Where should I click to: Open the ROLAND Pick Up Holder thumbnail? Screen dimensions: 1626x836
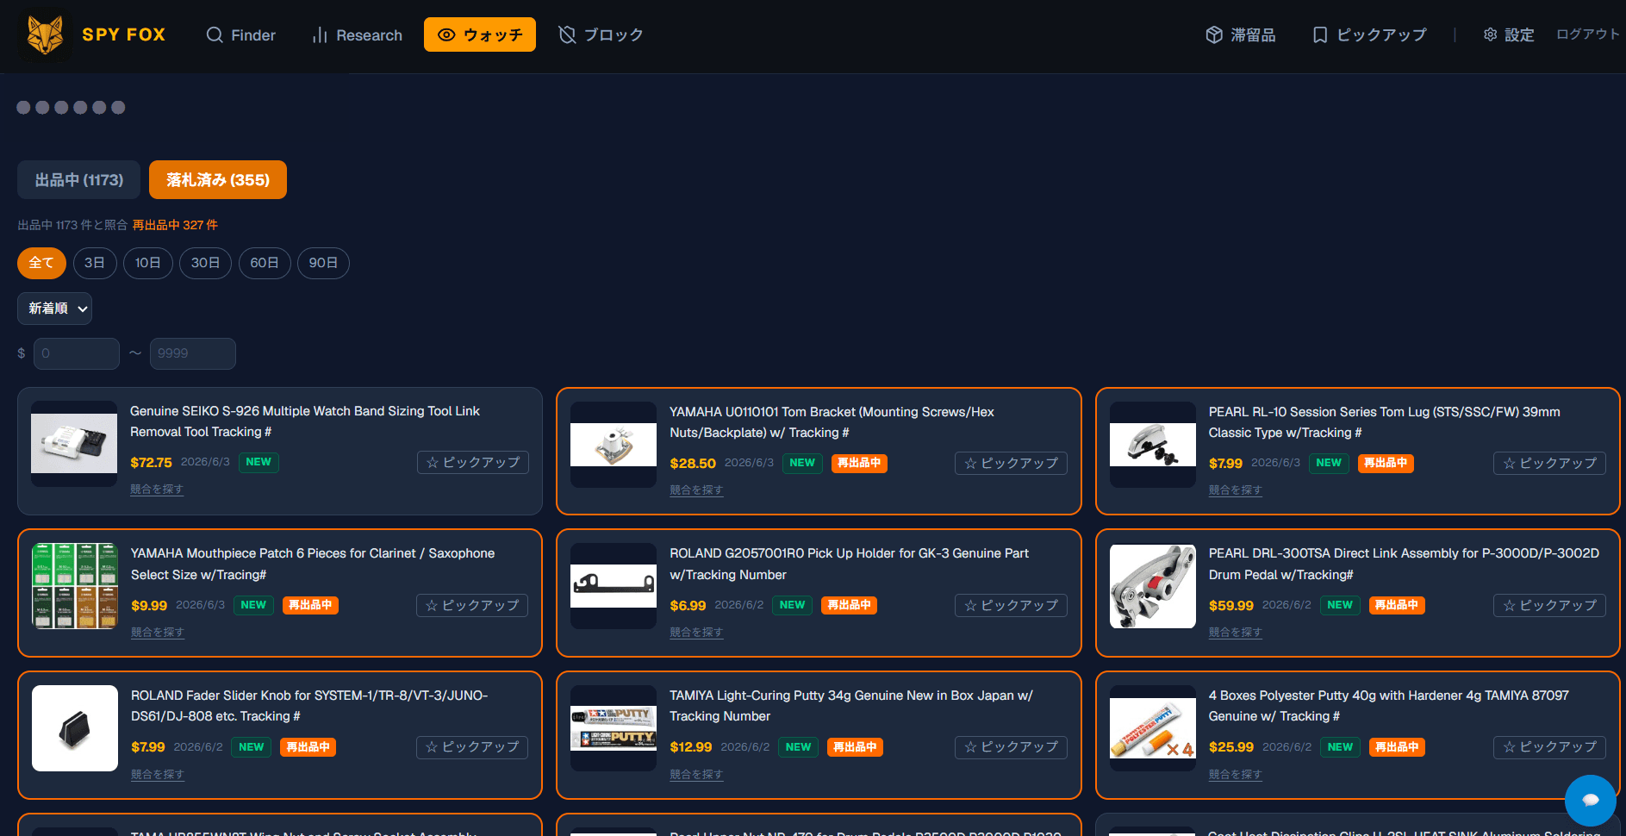pyautogui.click(x=614, y=586)
